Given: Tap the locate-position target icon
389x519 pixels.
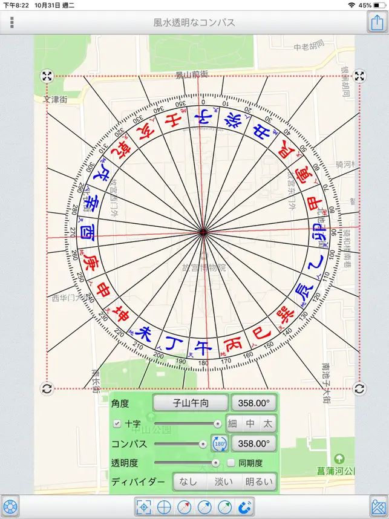Looking at the screenshot, I should click(x=143, y=507).
